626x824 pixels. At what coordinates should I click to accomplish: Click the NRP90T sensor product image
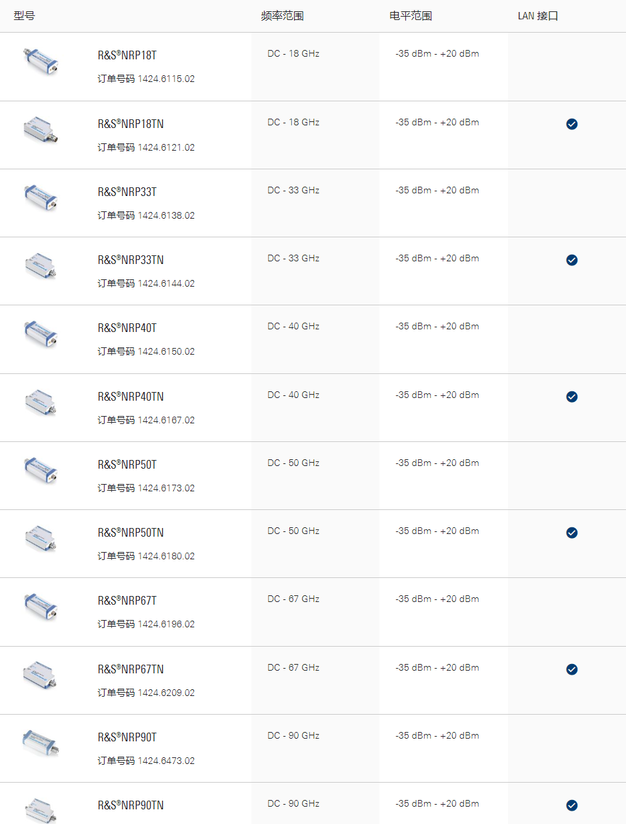point(41,742)
